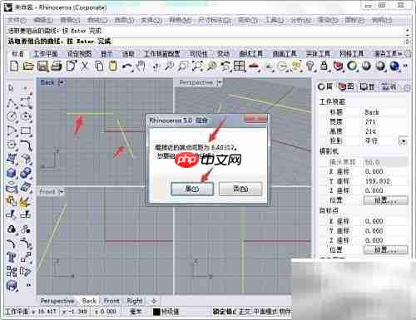
Task: Select the Array tool in sidebar
Action: click(12, 272)
